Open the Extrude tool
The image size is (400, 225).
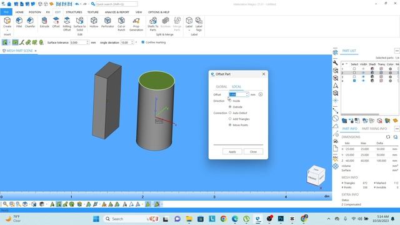click(x=44, y=22)
